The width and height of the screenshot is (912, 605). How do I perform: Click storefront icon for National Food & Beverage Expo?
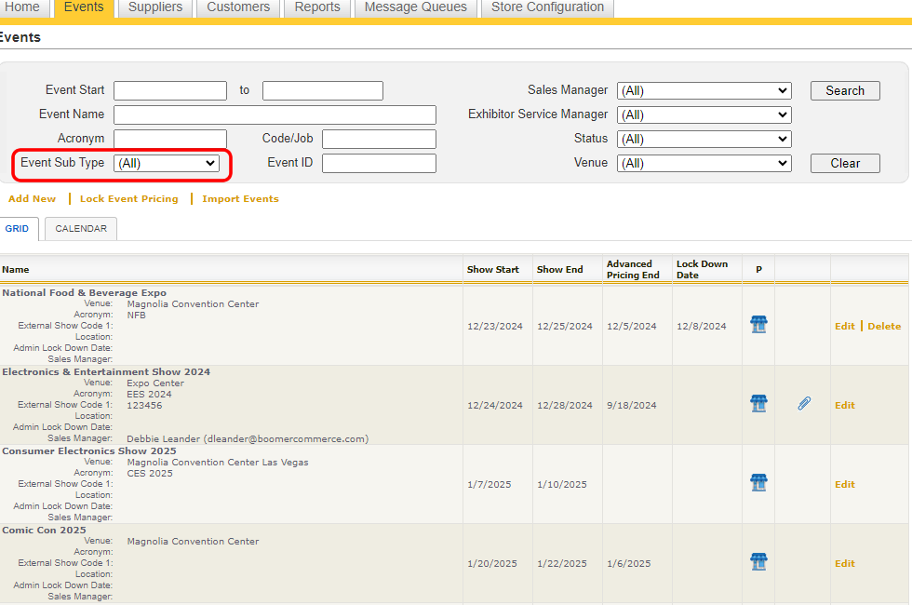[x=758, y=325]
